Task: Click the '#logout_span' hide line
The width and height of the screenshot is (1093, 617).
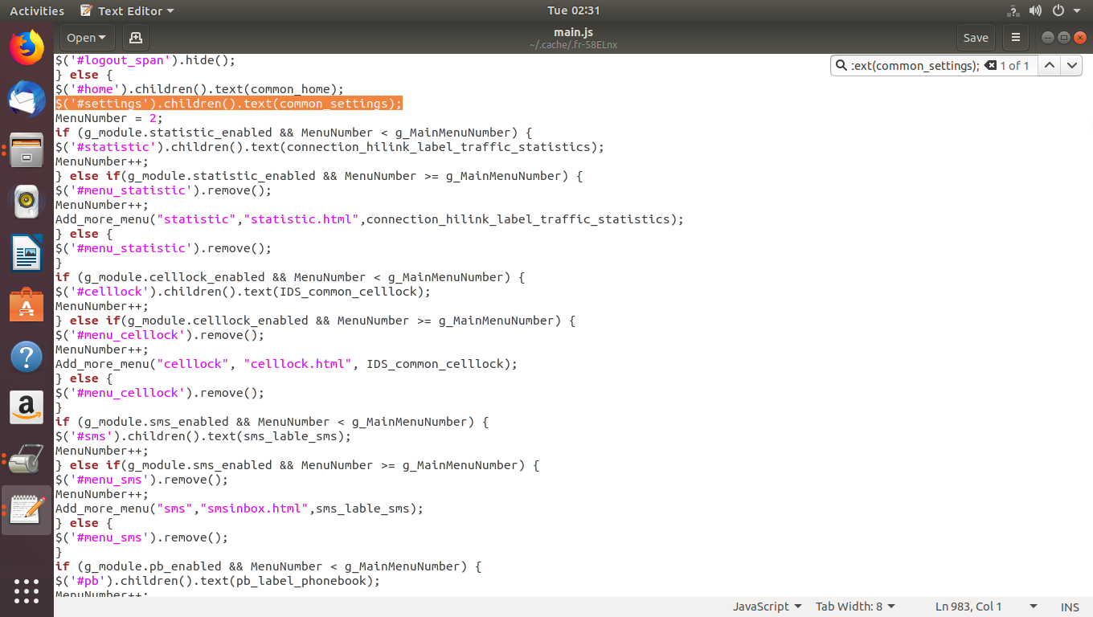Action: (145, 60)
